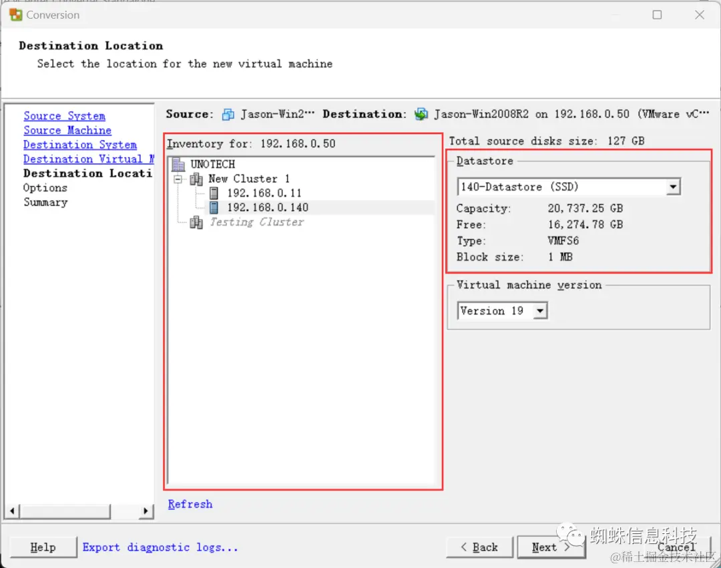Go to the Destination Virtual Machine step
The width and height of the screenshot is (721, 568).
(88, 159)
